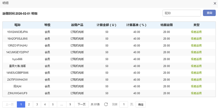Go to page 3 in pagination

37,104
